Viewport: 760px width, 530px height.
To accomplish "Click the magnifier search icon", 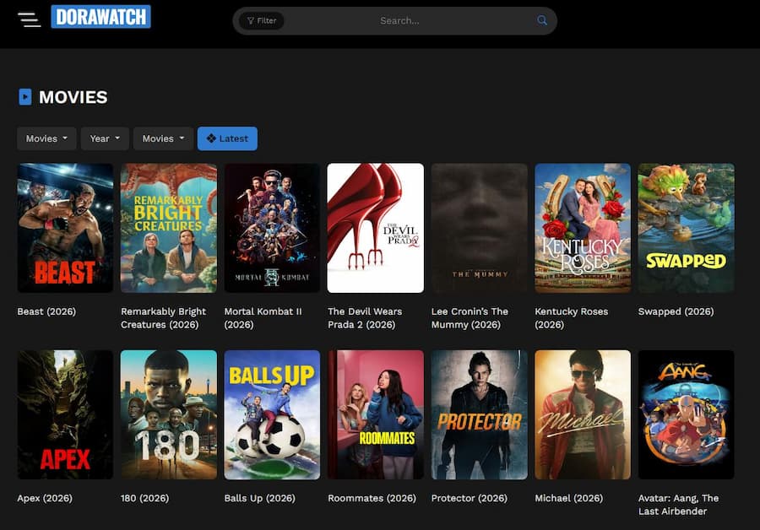I will coord(542,20).
